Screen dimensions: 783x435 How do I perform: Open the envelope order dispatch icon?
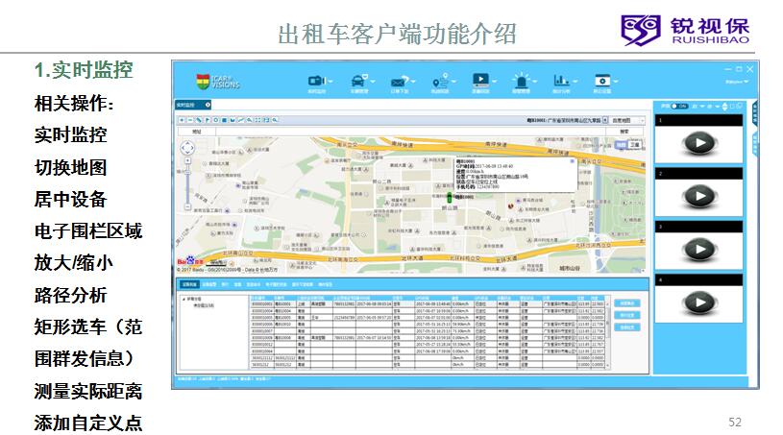(x=399, y=81)
